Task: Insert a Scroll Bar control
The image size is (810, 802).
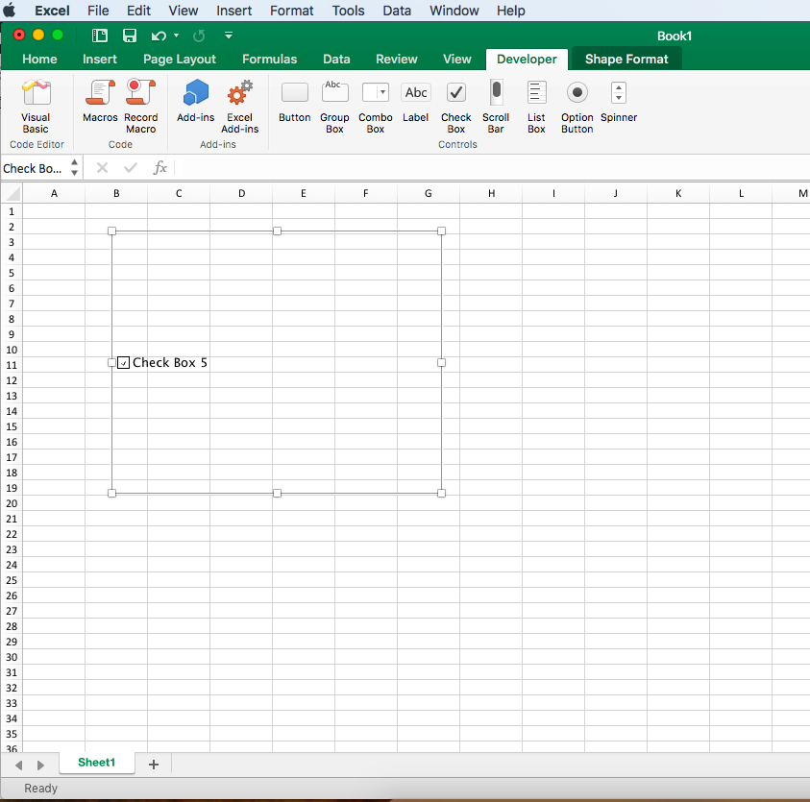Action: [496, 107]
